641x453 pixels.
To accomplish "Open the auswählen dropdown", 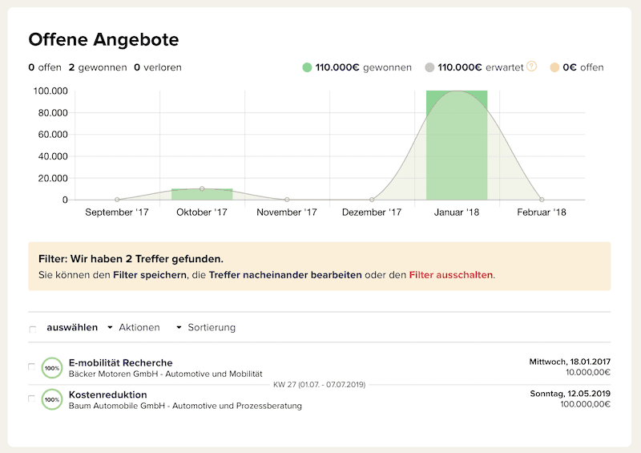I will (x=72, y=327).
